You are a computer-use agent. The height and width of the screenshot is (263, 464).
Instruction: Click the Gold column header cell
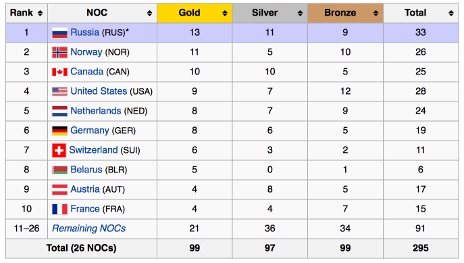[x=195, y=13]
